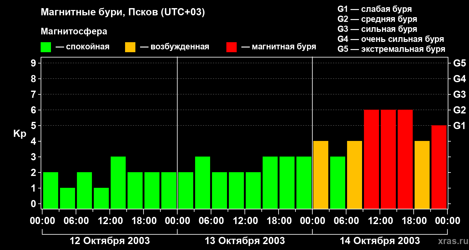469x250 pixels.
Task: Click the first orange bar on 14 October
Action: click(x=321, y=175)
